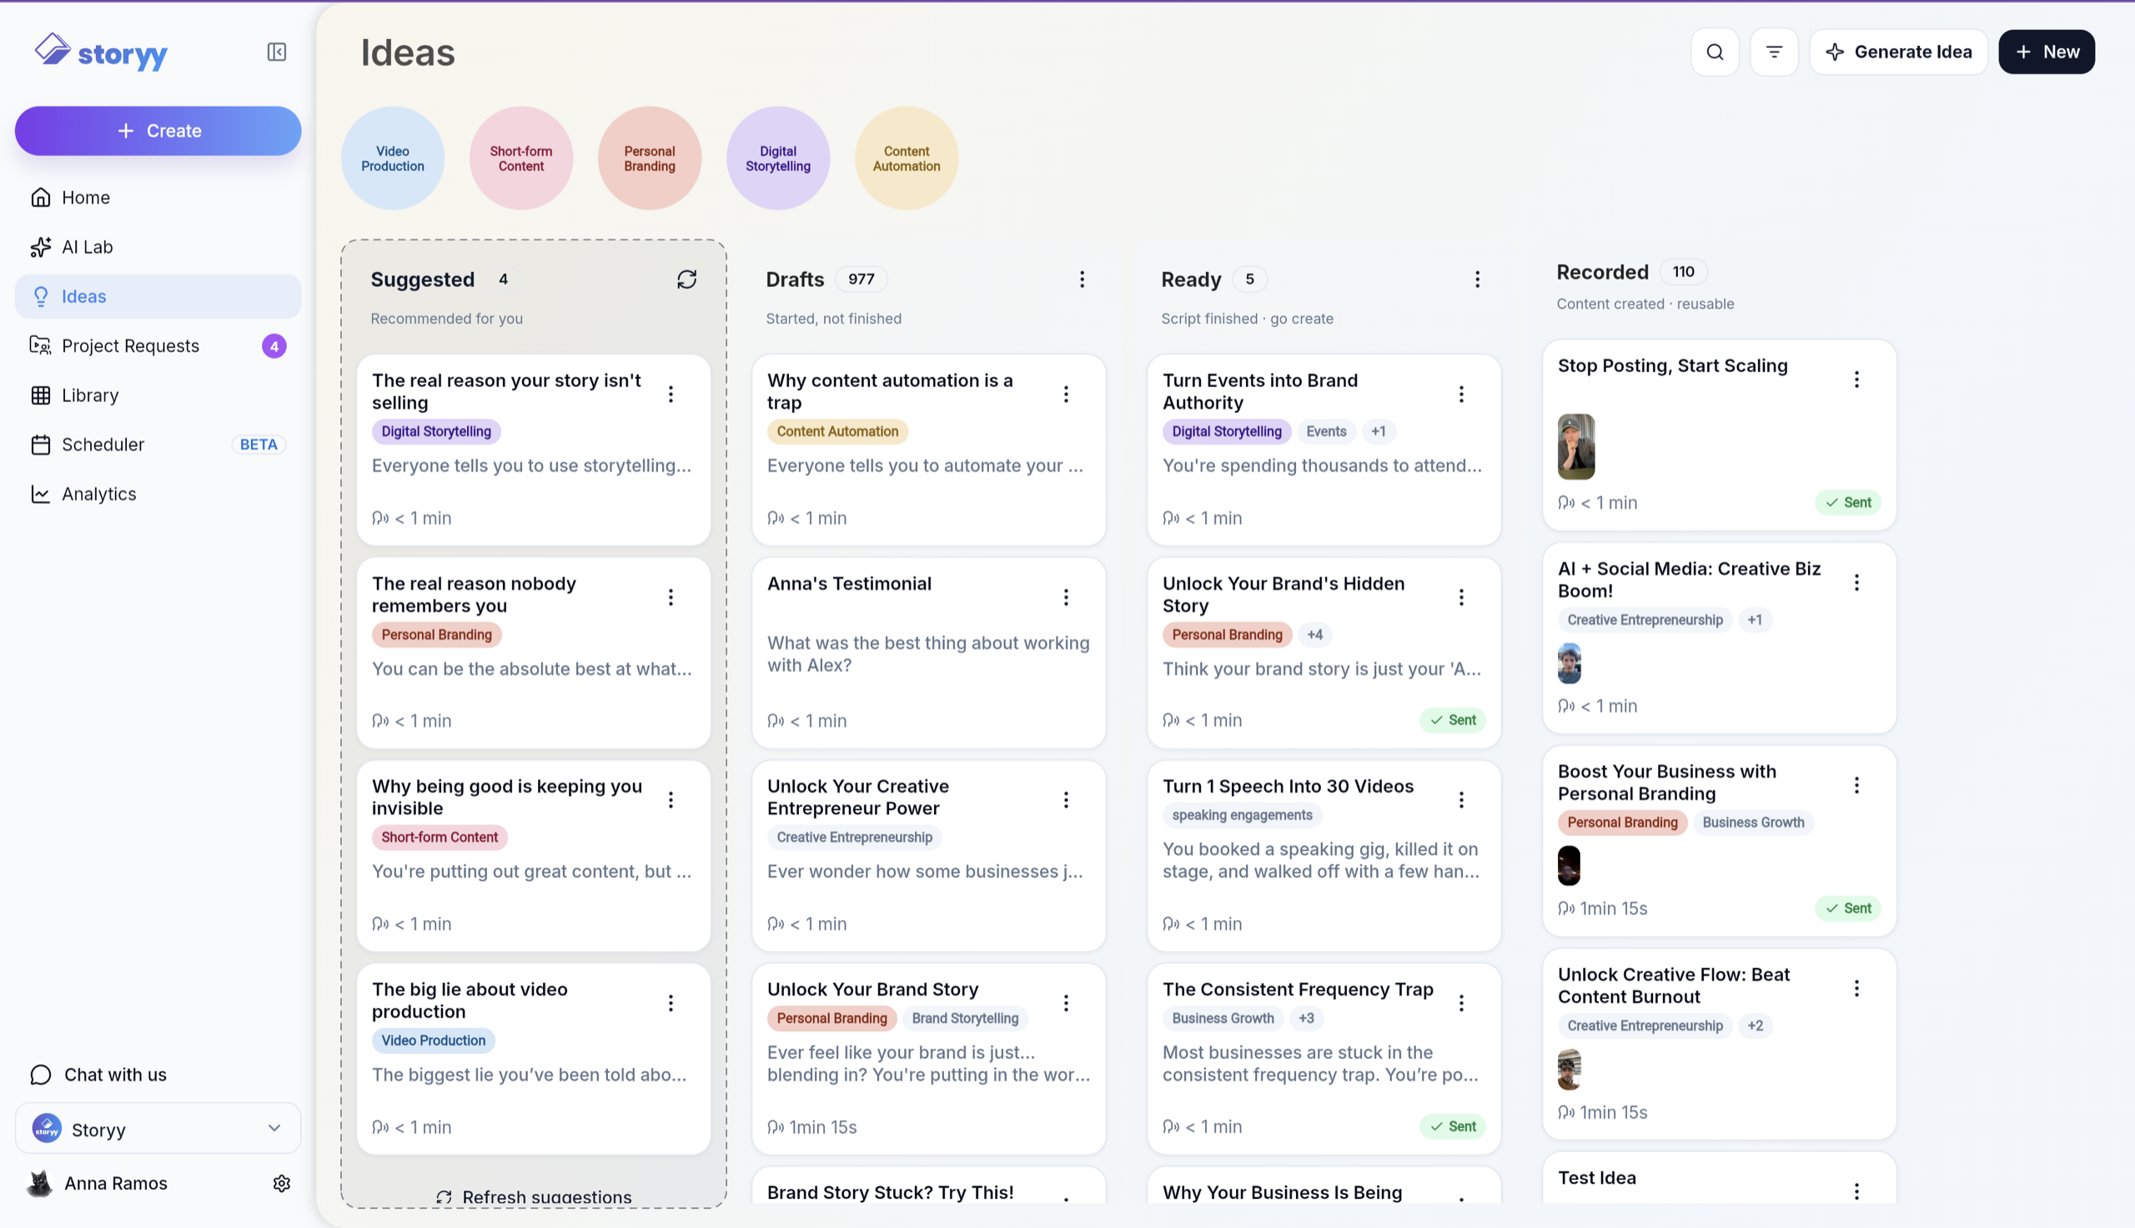Open Anna Ramos profile

pyautogui.click(x=98, y=1183)
